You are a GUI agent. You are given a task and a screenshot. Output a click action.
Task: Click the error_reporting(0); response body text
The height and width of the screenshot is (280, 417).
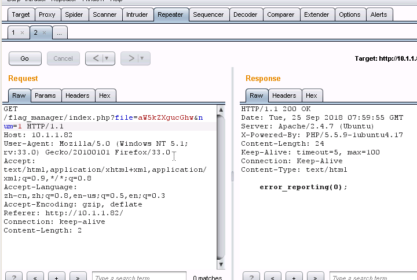click(x=303, y=187)
